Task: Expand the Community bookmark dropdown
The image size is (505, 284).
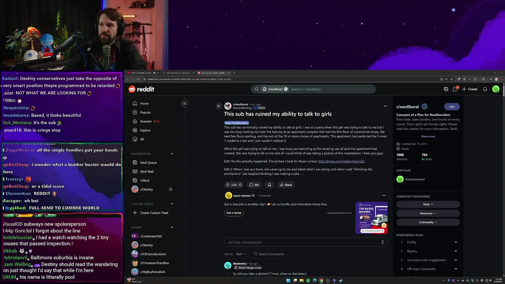Action: (428, 222)
